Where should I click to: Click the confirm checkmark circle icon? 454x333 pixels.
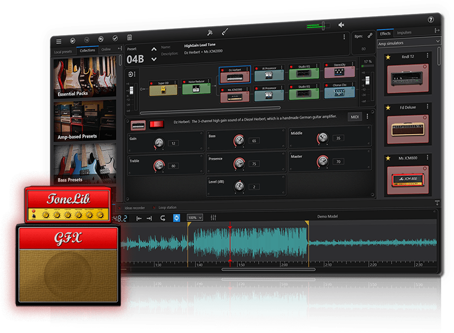click(115, 38)
